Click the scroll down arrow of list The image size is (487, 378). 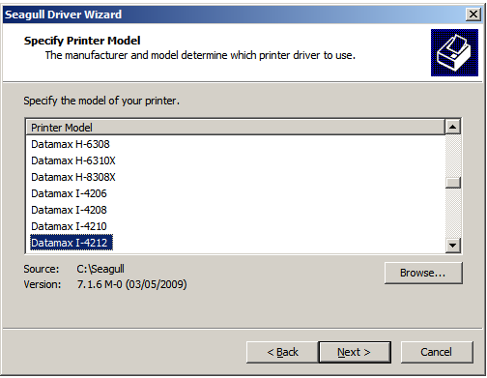pos(453,246)
